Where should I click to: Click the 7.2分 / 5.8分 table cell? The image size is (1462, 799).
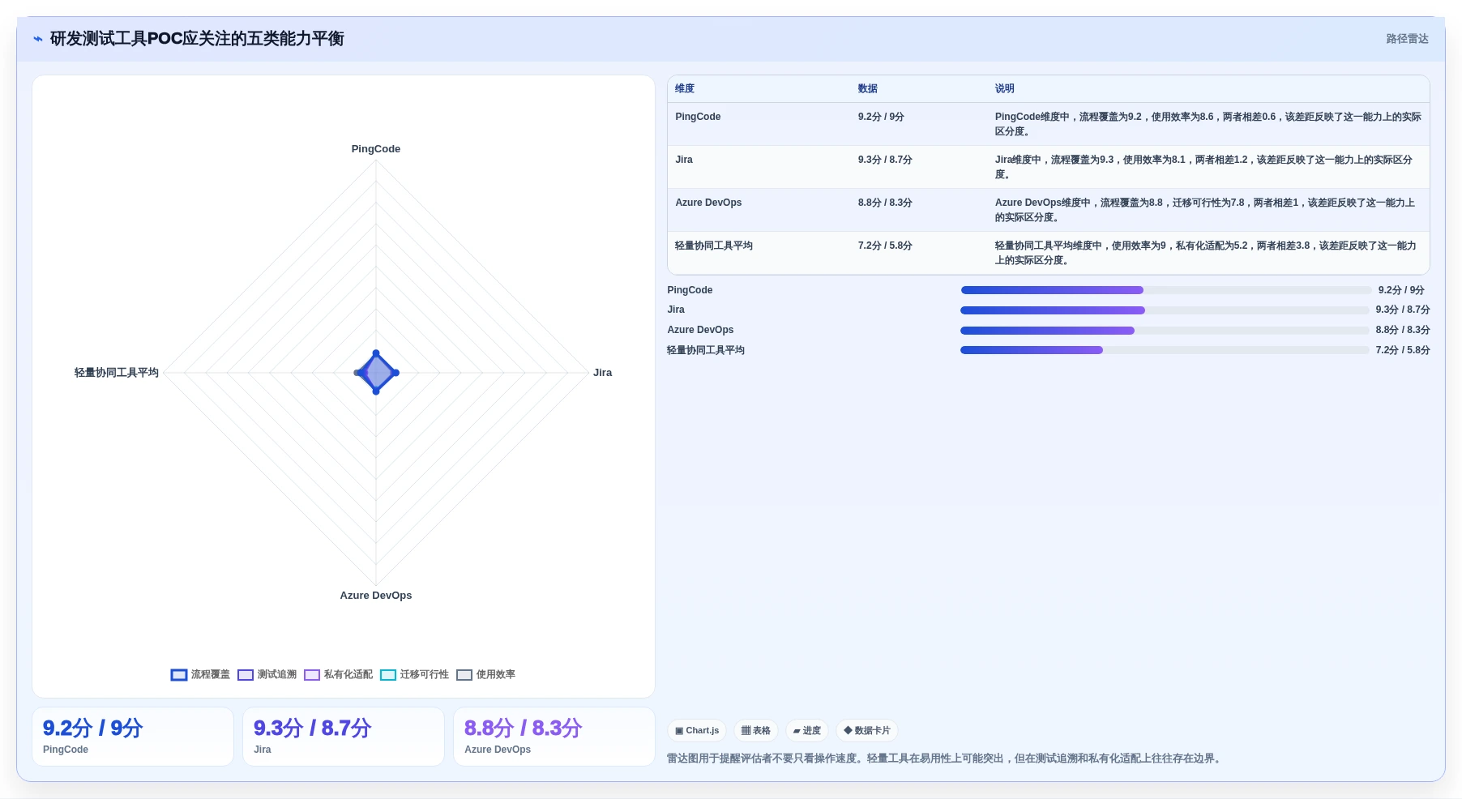pyautogui.click(x=885, y=246)
